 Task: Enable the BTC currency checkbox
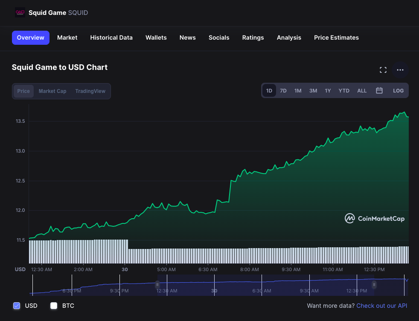54,306
